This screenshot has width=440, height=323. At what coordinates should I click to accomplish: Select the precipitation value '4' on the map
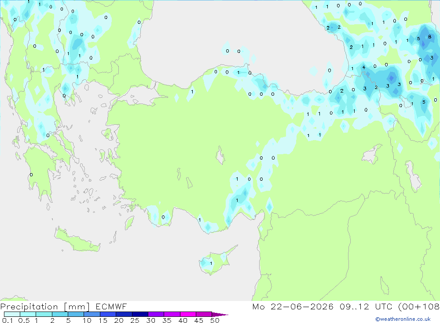[x=364, y=67]
